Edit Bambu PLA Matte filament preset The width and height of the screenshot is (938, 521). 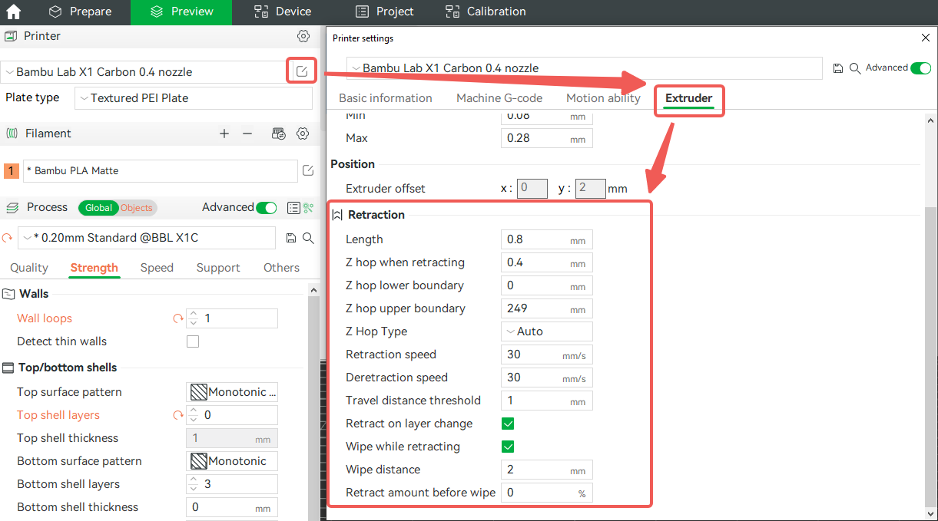307,170
